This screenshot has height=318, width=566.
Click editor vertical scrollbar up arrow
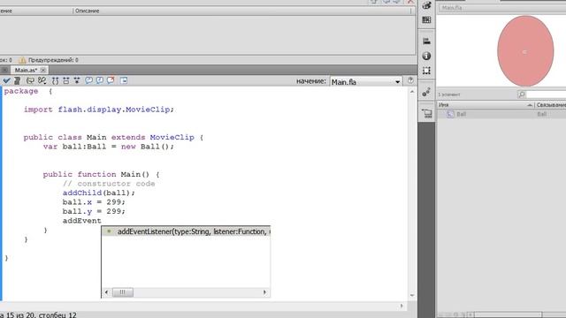(x=412, y=92)
